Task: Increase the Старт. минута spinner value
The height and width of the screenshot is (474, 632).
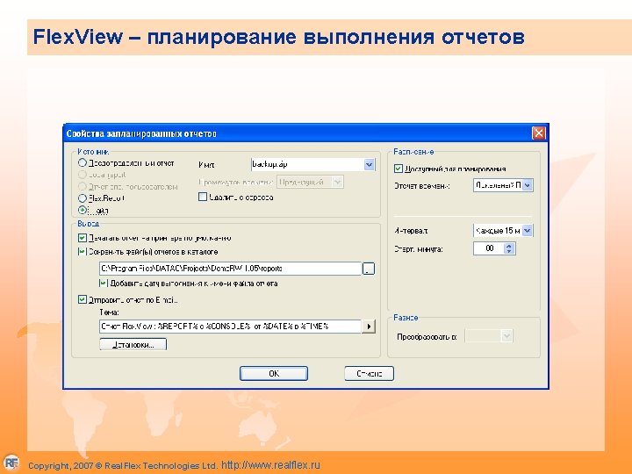Action: click(509, 246)
